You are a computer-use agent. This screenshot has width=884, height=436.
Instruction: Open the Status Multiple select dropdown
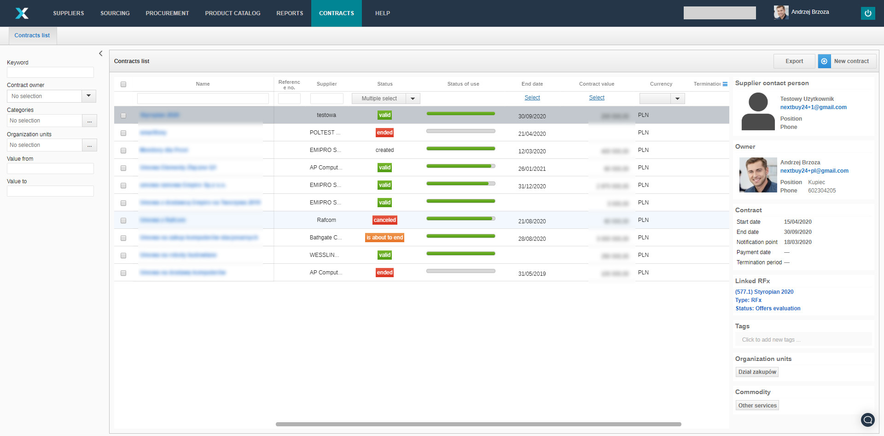[x=386, y=99]
